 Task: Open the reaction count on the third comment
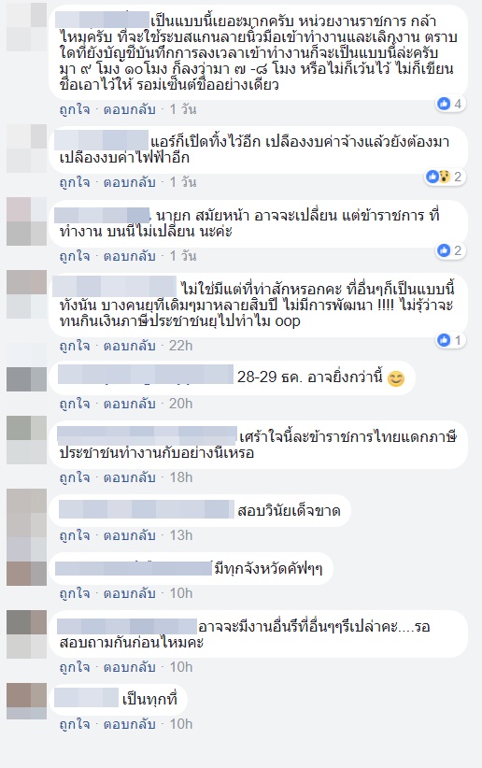[x=450, y=250]
